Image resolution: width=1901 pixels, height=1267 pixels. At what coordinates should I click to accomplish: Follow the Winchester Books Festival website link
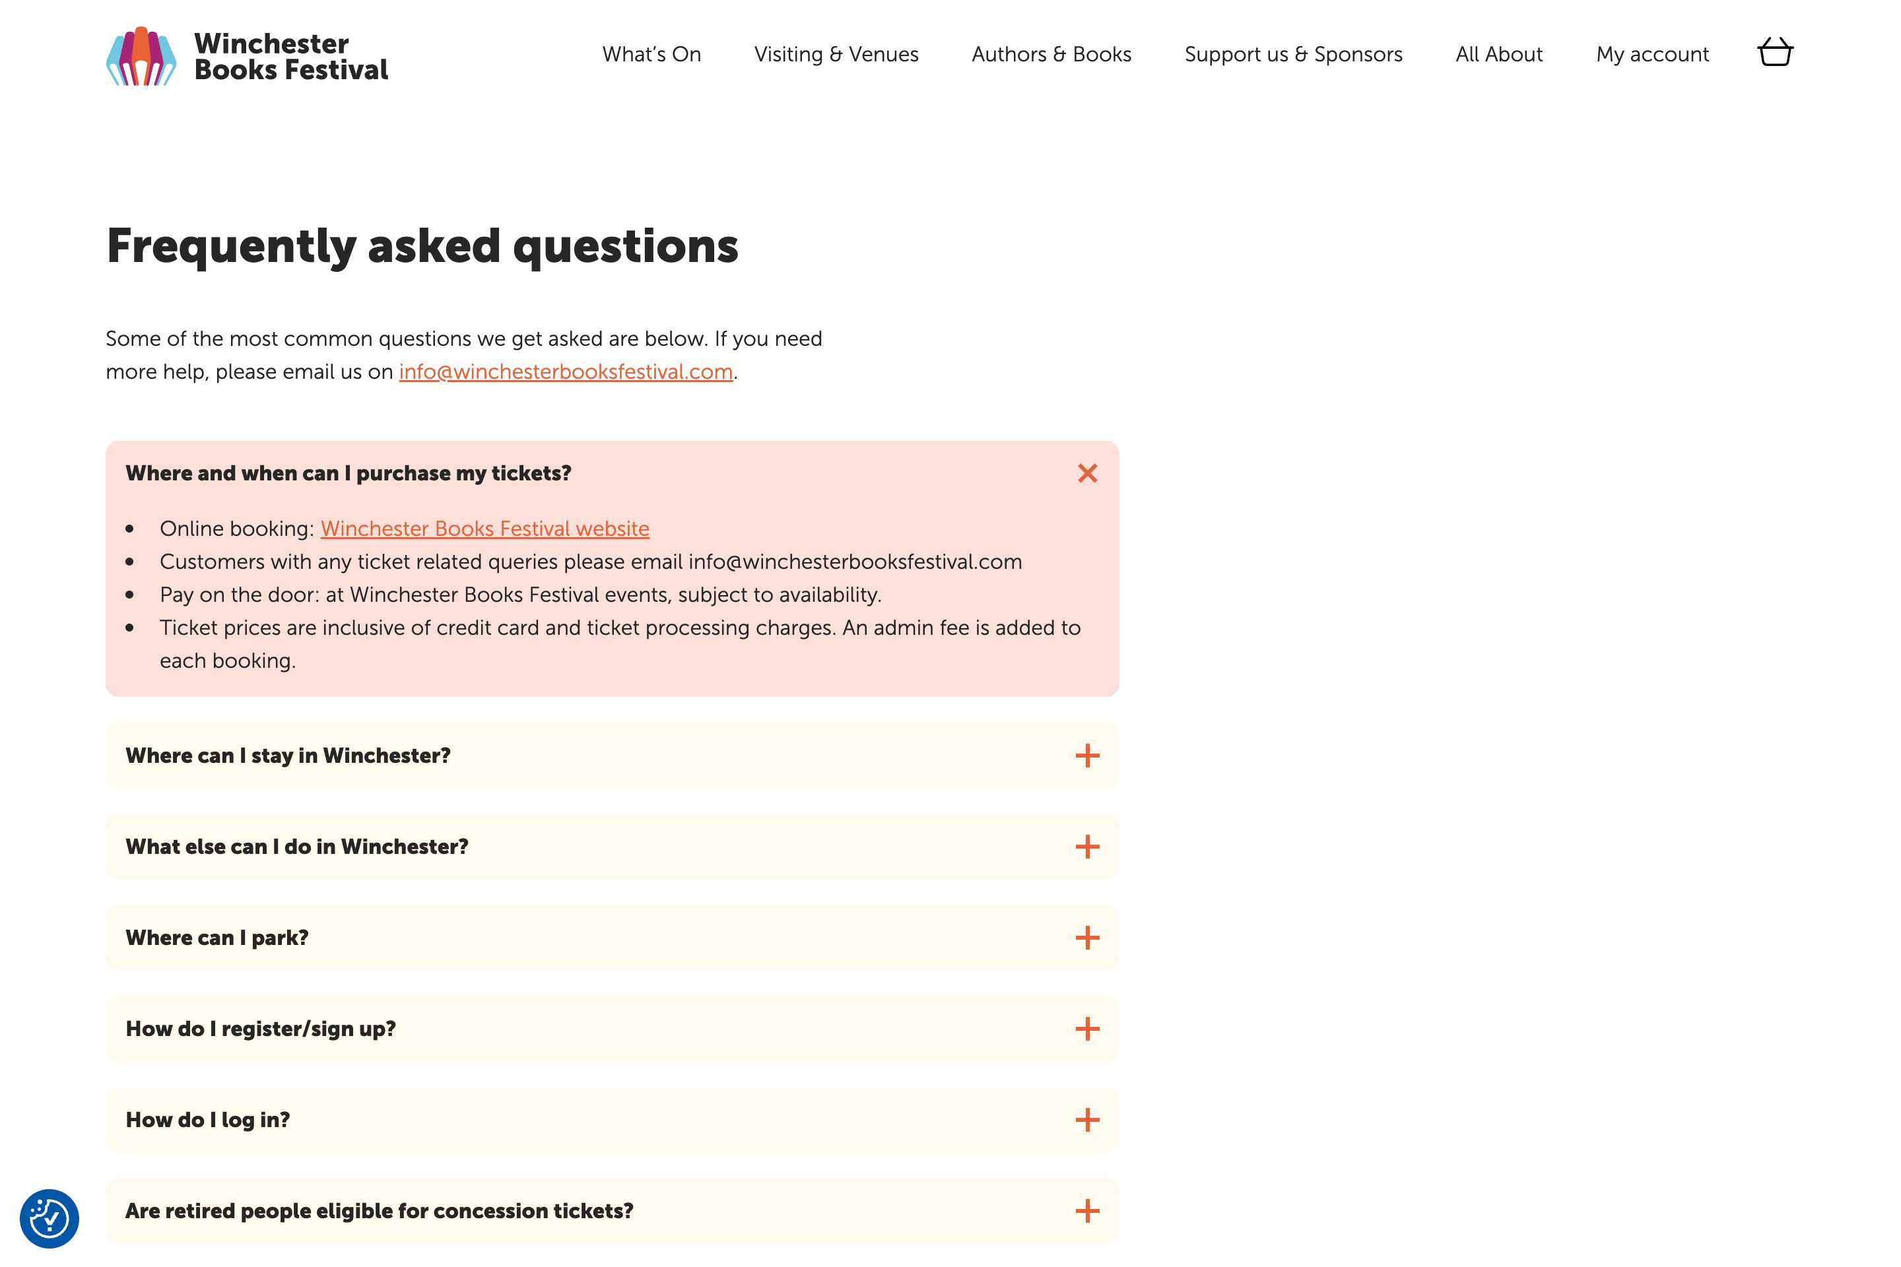(485, 529)
